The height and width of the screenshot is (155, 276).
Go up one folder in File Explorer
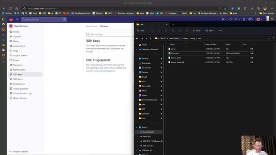coord(151,38)
